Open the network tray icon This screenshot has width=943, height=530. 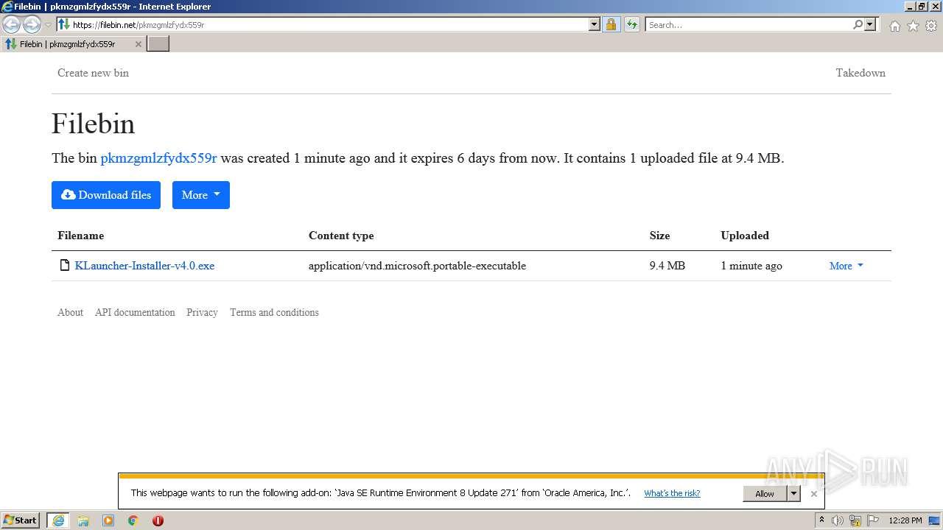point(855,520)
